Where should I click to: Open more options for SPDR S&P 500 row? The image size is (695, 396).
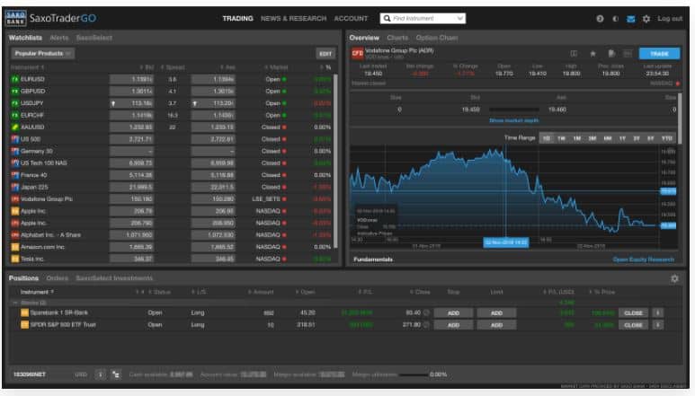pyautogui.click(x=657, y=325)
